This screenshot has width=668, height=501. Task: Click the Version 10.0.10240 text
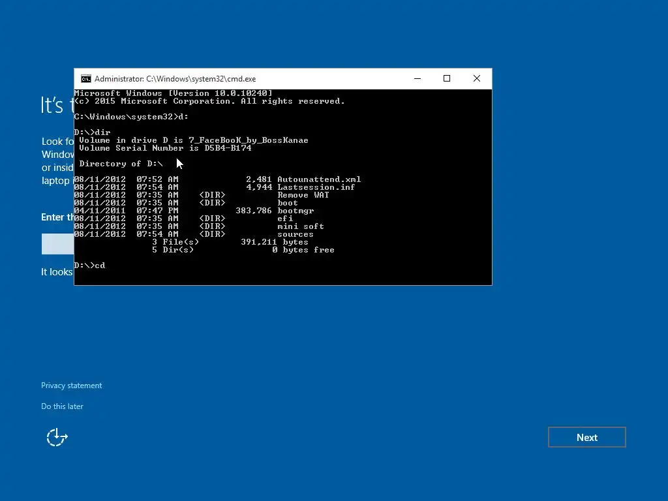[220, 93]
